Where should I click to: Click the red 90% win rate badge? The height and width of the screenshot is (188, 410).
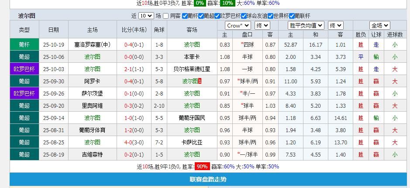coord(202,167)
